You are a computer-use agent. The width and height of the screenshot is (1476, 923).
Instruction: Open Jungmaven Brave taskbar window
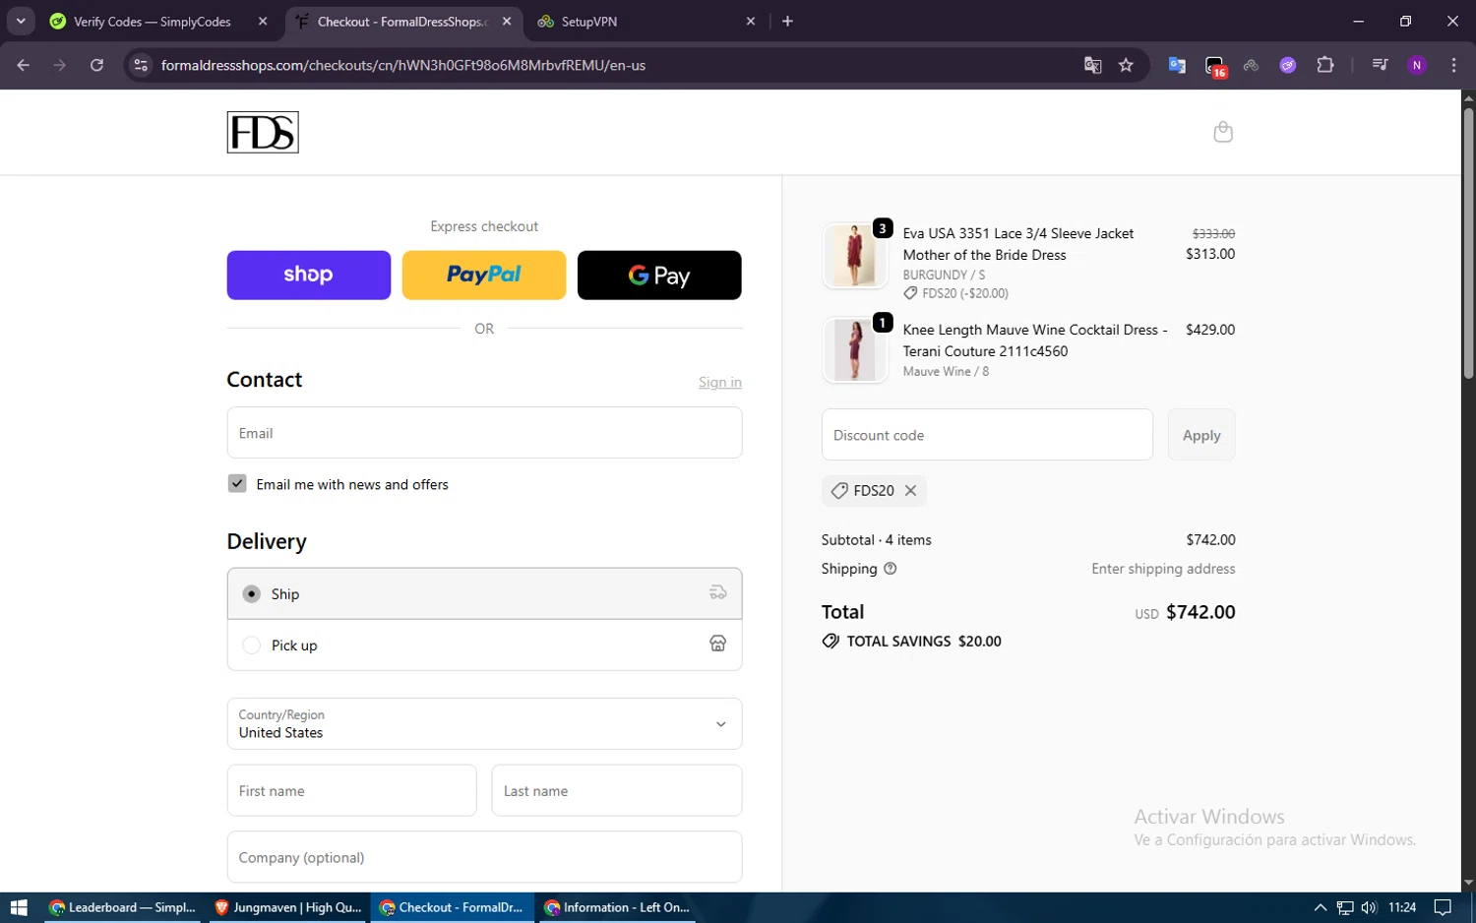(x=288, y=907)
